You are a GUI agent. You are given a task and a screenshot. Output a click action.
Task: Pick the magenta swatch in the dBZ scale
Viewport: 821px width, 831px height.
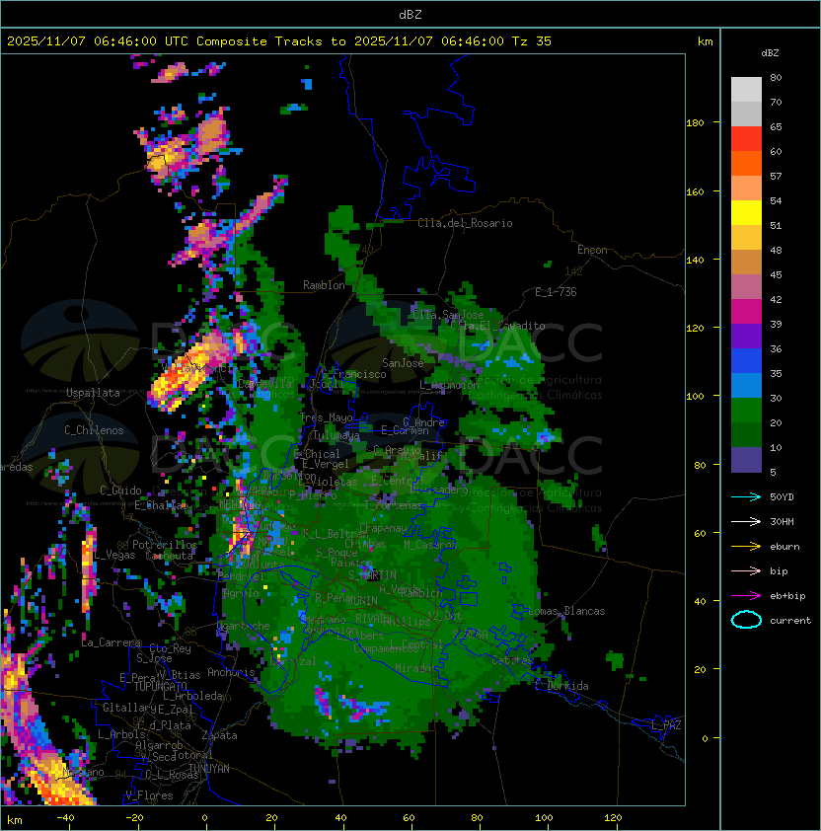[746, 312]
